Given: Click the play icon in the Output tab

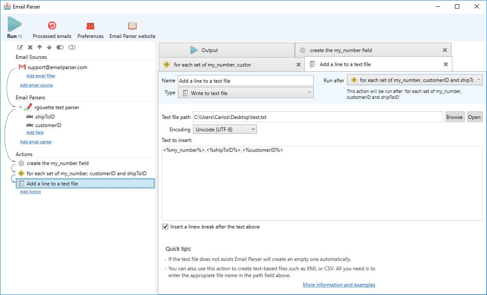Looking at the screenshot, I should 193,50.
